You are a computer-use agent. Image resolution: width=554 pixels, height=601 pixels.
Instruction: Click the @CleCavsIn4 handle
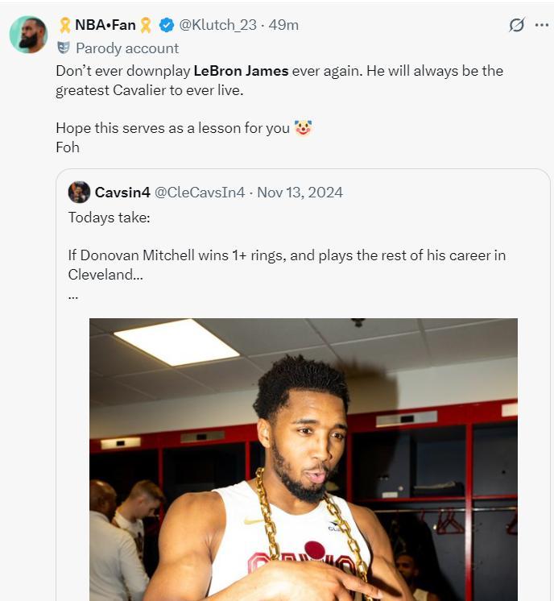click(200, 193)
